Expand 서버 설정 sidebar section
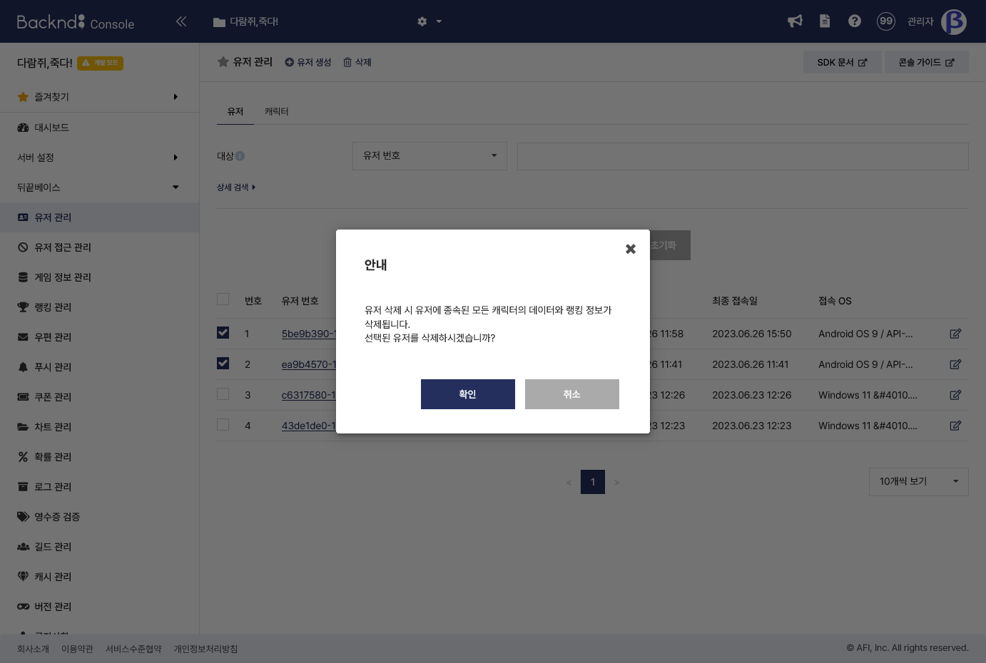The image size is (986, 663). (99, 158)
